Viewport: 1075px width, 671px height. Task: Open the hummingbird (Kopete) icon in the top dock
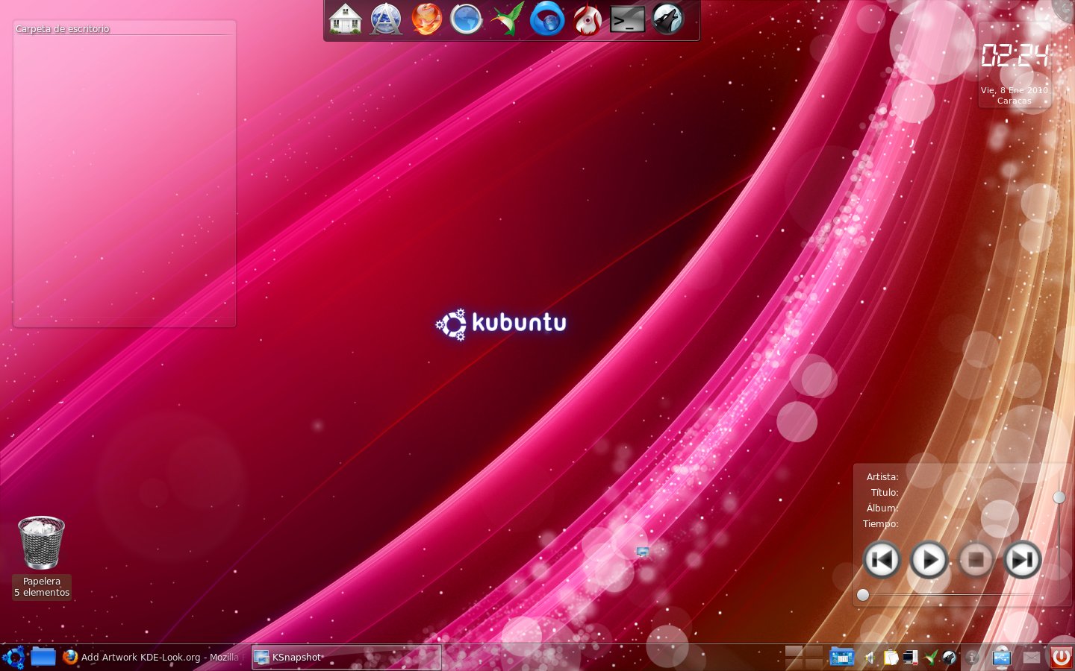507,19
